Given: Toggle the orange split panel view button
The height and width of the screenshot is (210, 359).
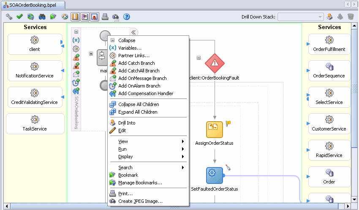Looking at the screenshot, I should 75,17.
